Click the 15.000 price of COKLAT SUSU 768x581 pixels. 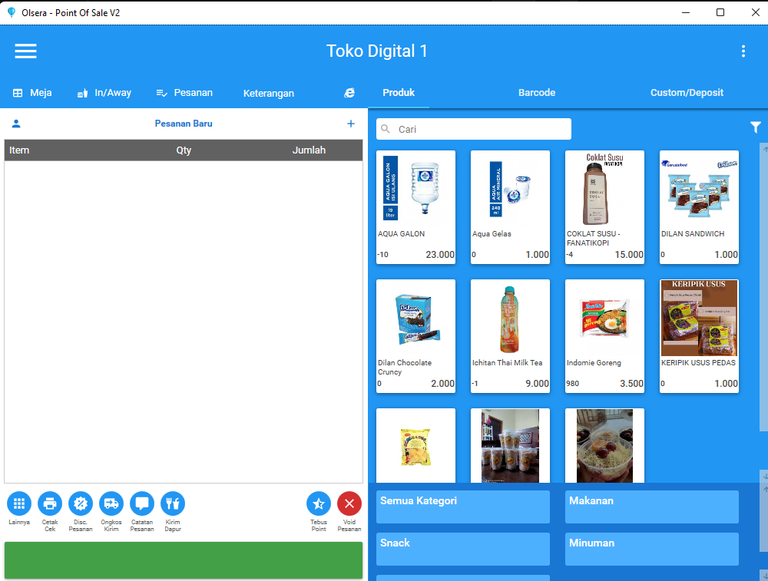(x=629, y=255)
